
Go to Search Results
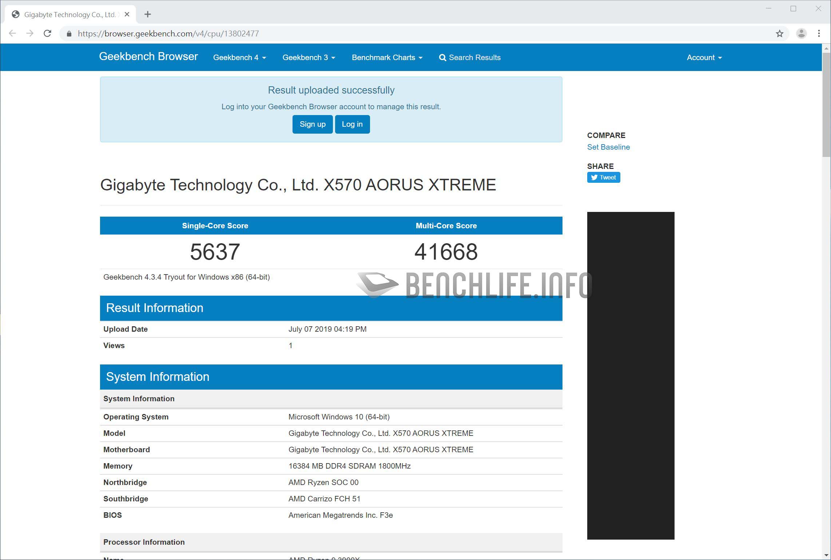pos(470,58)
